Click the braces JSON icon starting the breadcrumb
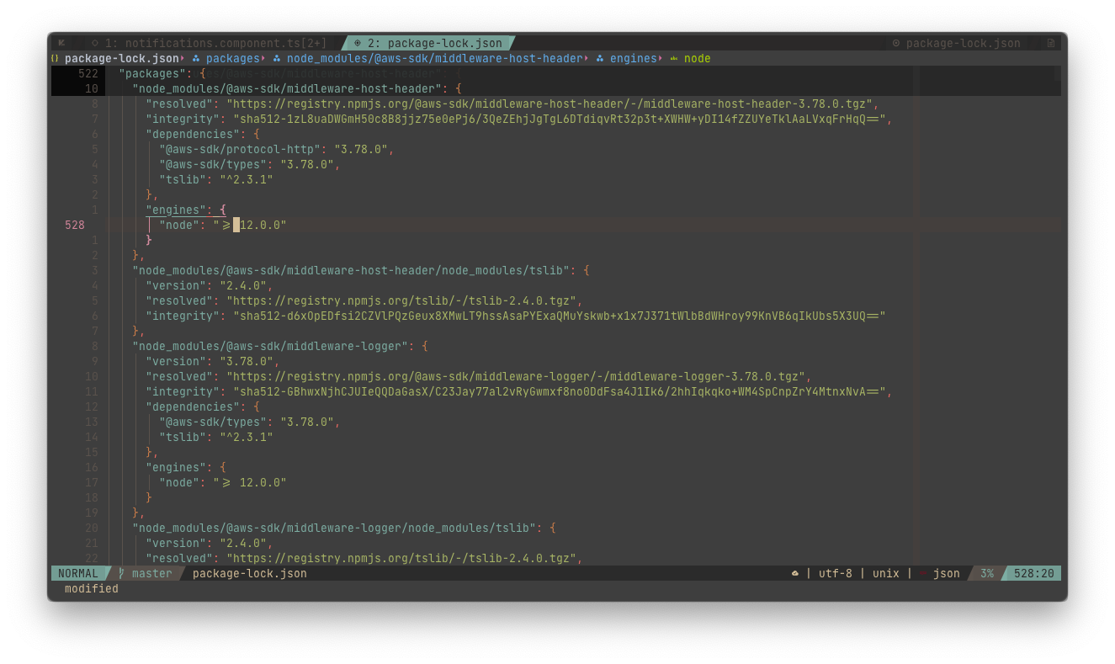The width and height of the screenshot is (1115, 664). 55,58
